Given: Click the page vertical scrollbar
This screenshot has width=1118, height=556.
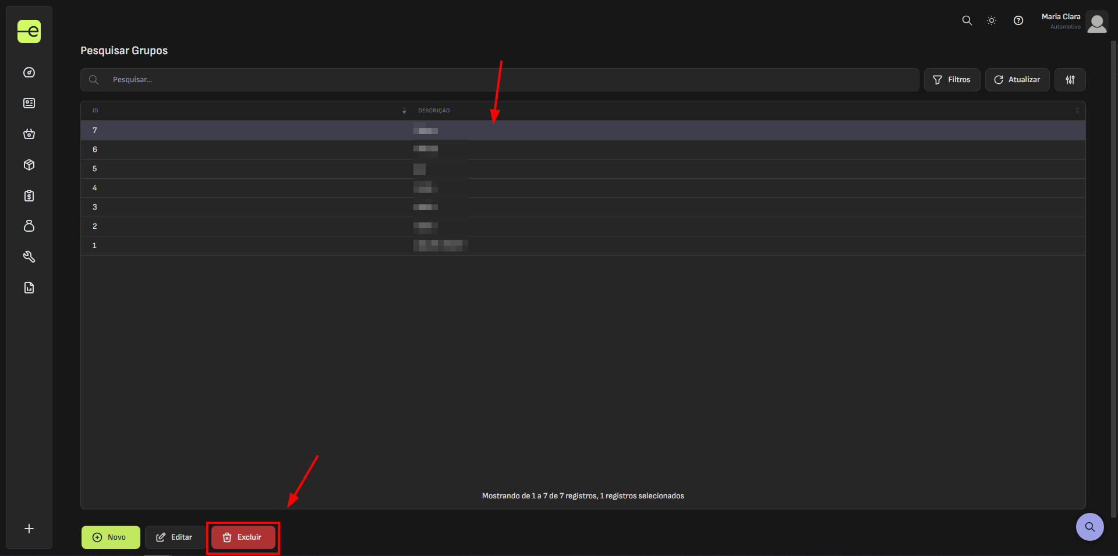Looking at the screenshot, I should click(1114, 279).
